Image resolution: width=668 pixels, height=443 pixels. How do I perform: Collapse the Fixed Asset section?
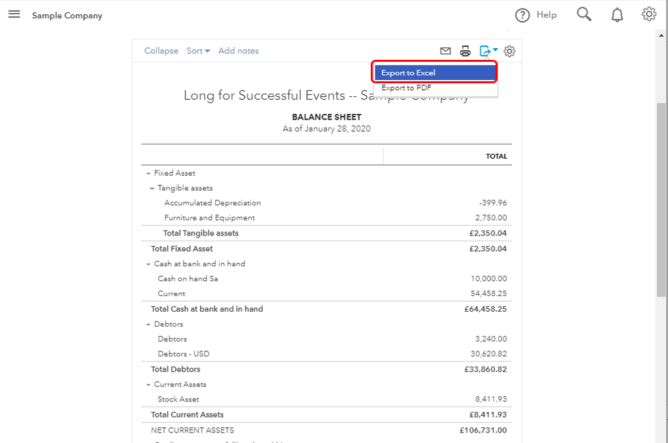(148, 174)
